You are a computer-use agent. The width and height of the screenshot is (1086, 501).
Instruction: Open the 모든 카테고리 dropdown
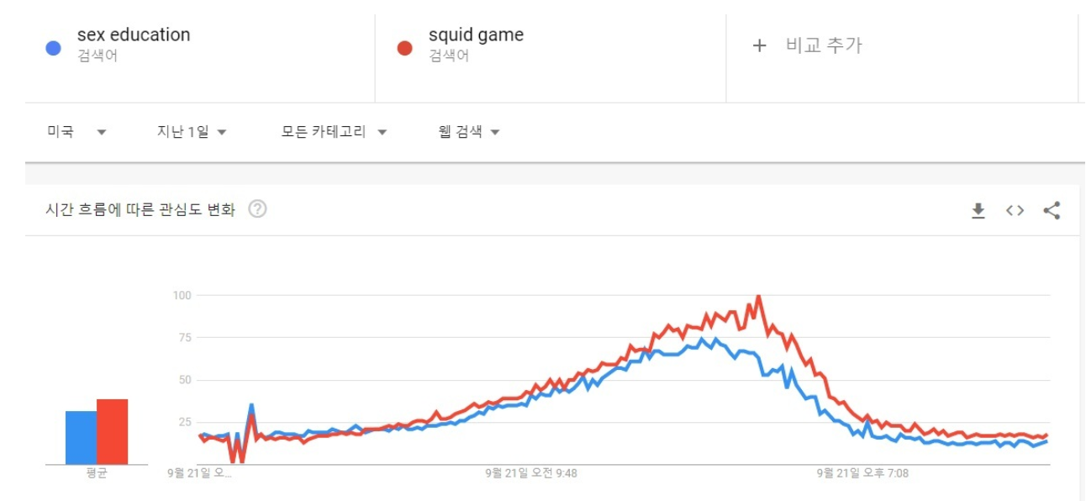(x=334, y=132)
